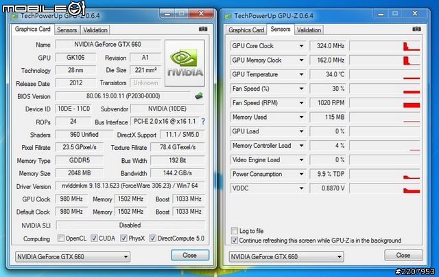The height and width of the screenshot is (277, 439).
Task: Open the GPU Memory Clock sensor dropdown
Action: pos(301,60)
